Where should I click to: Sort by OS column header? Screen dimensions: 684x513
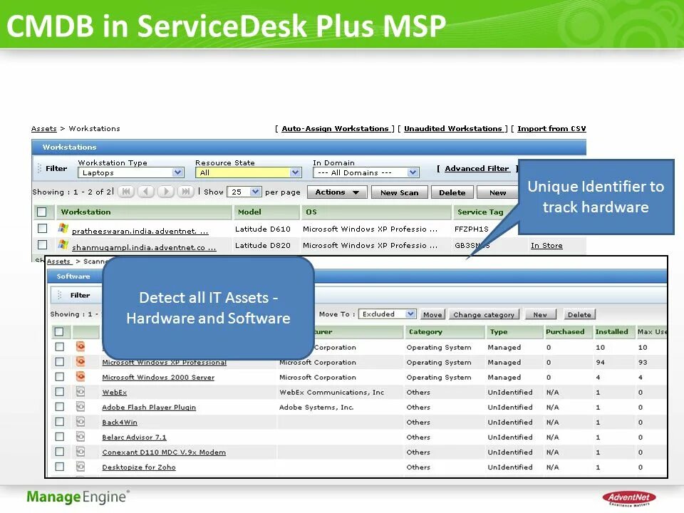(x=311, y=212)
